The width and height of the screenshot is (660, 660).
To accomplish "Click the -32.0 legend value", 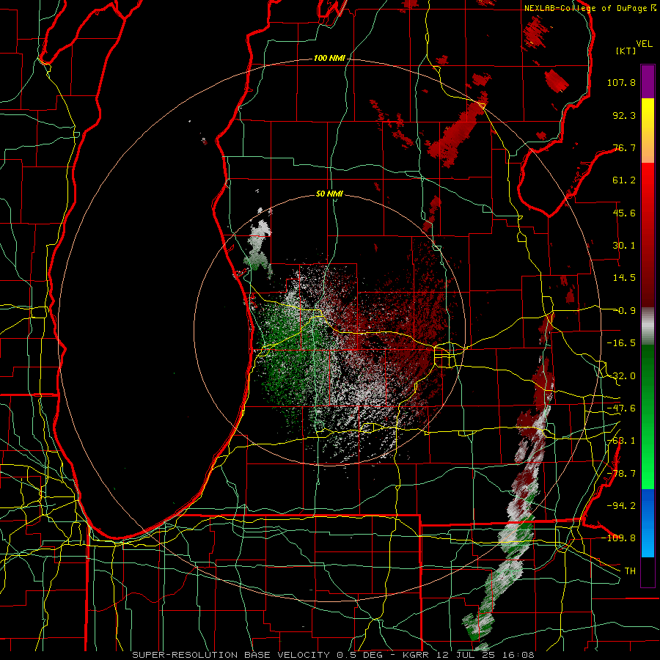I will click(x=621, y=376).
